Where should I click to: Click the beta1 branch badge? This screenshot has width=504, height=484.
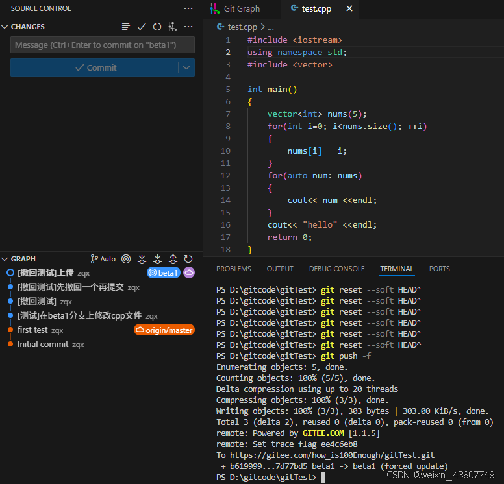(164, 273)
